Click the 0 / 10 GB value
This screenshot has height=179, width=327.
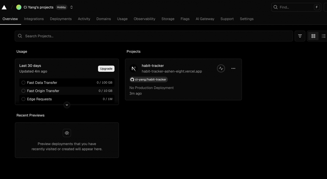(x=105, y=91)
